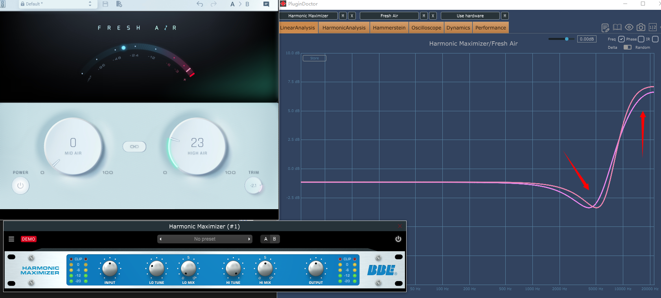The width and height of the screenshot is (661, 298).
Task: Click the 0.00dB level input field
Action: coord(587,39)
